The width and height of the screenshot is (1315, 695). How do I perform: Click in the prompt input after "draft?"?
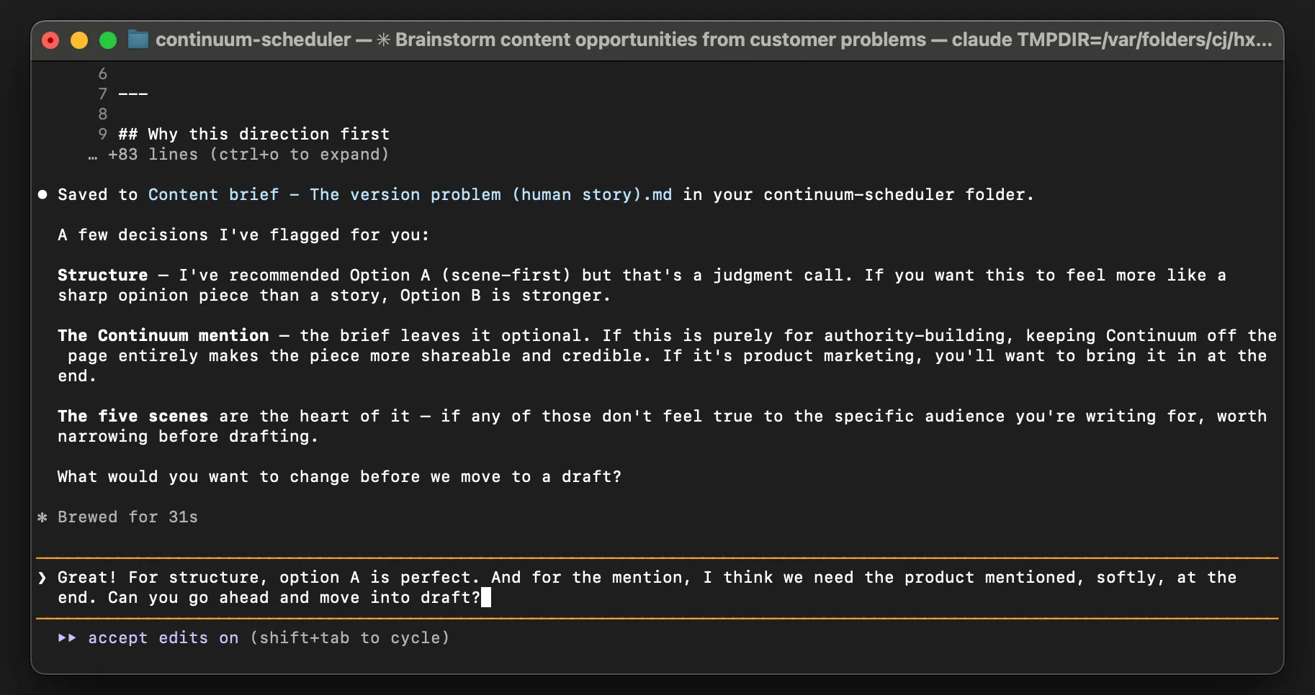coord(486,598)
